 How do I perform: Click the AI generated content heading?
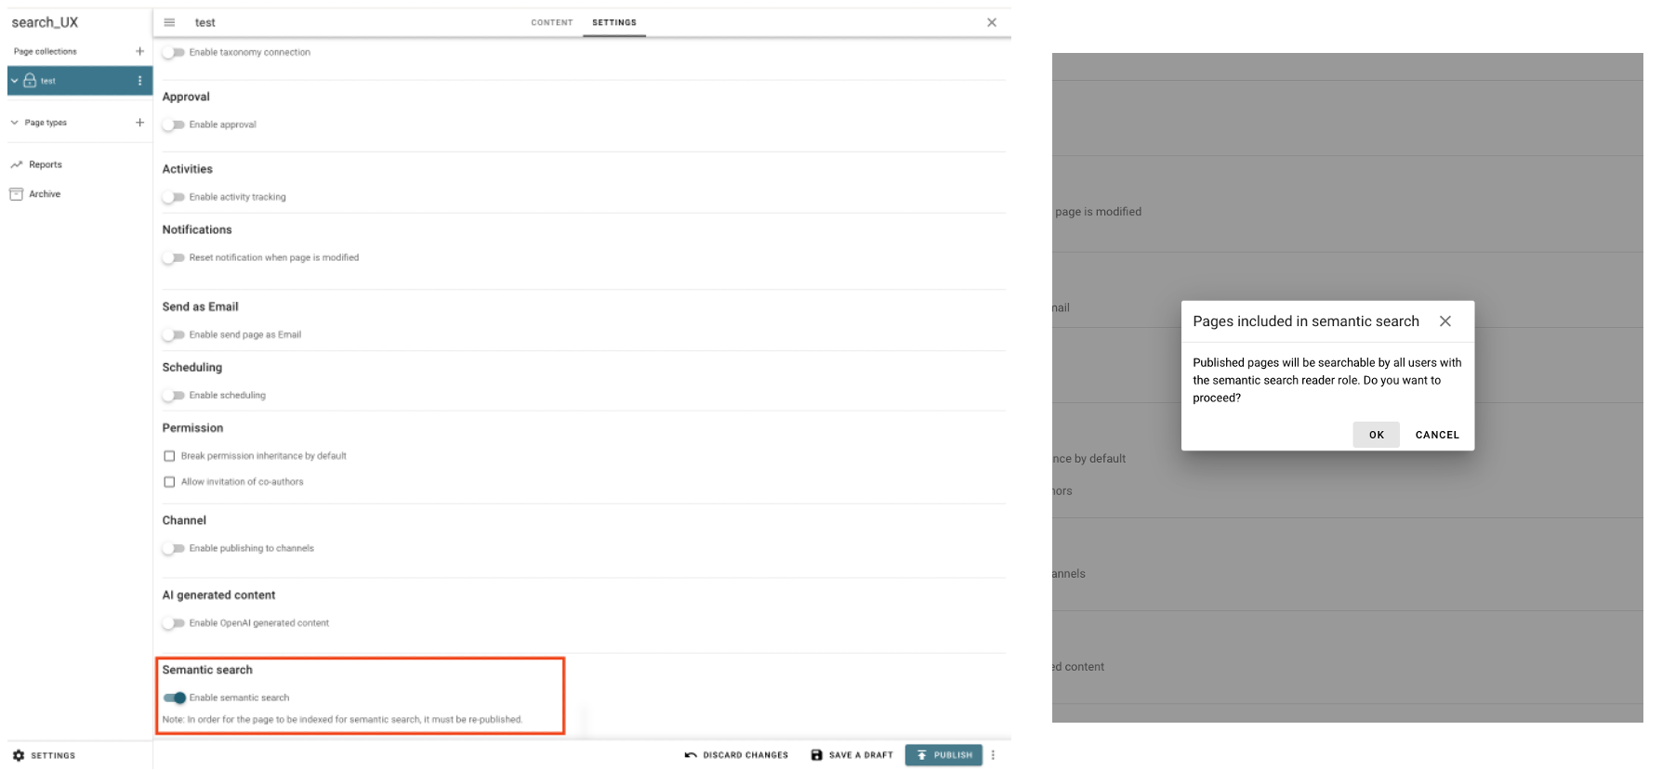(x=218, y=595)
